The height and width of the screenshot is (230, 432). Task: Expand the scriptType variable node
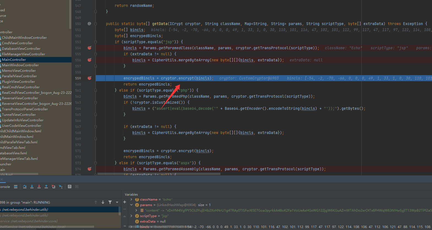[132, 216]
